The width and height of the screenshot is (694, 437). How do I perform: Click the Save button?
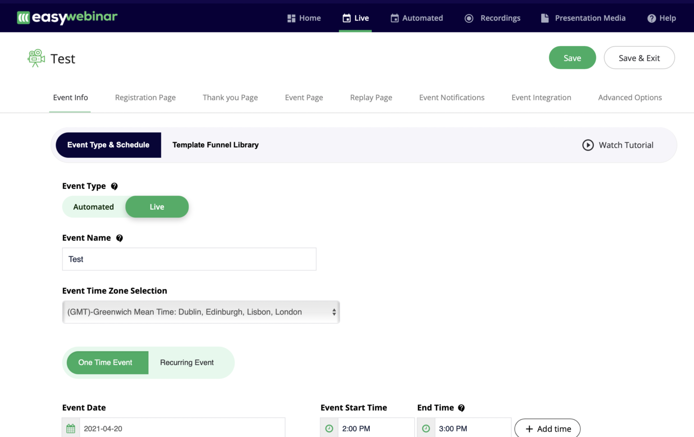point(572,57)
